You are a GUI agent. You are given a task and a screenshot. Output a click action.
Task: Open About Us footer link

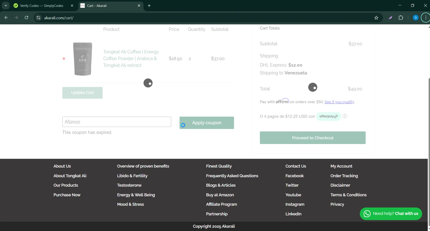click(x=62, y=166)
